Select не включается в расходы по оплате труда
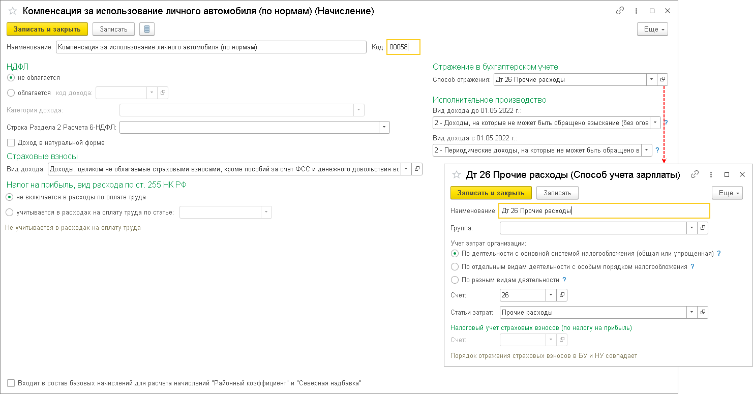753x394 pixels. point(9,197)
